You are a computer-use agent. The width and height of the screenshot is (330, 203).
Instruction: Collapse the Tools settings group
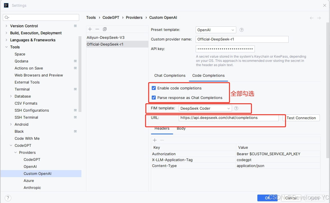click(6, 47)
